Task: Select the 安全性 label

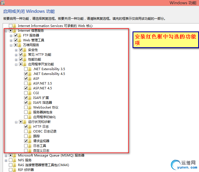Action: [x=33, y=50]
